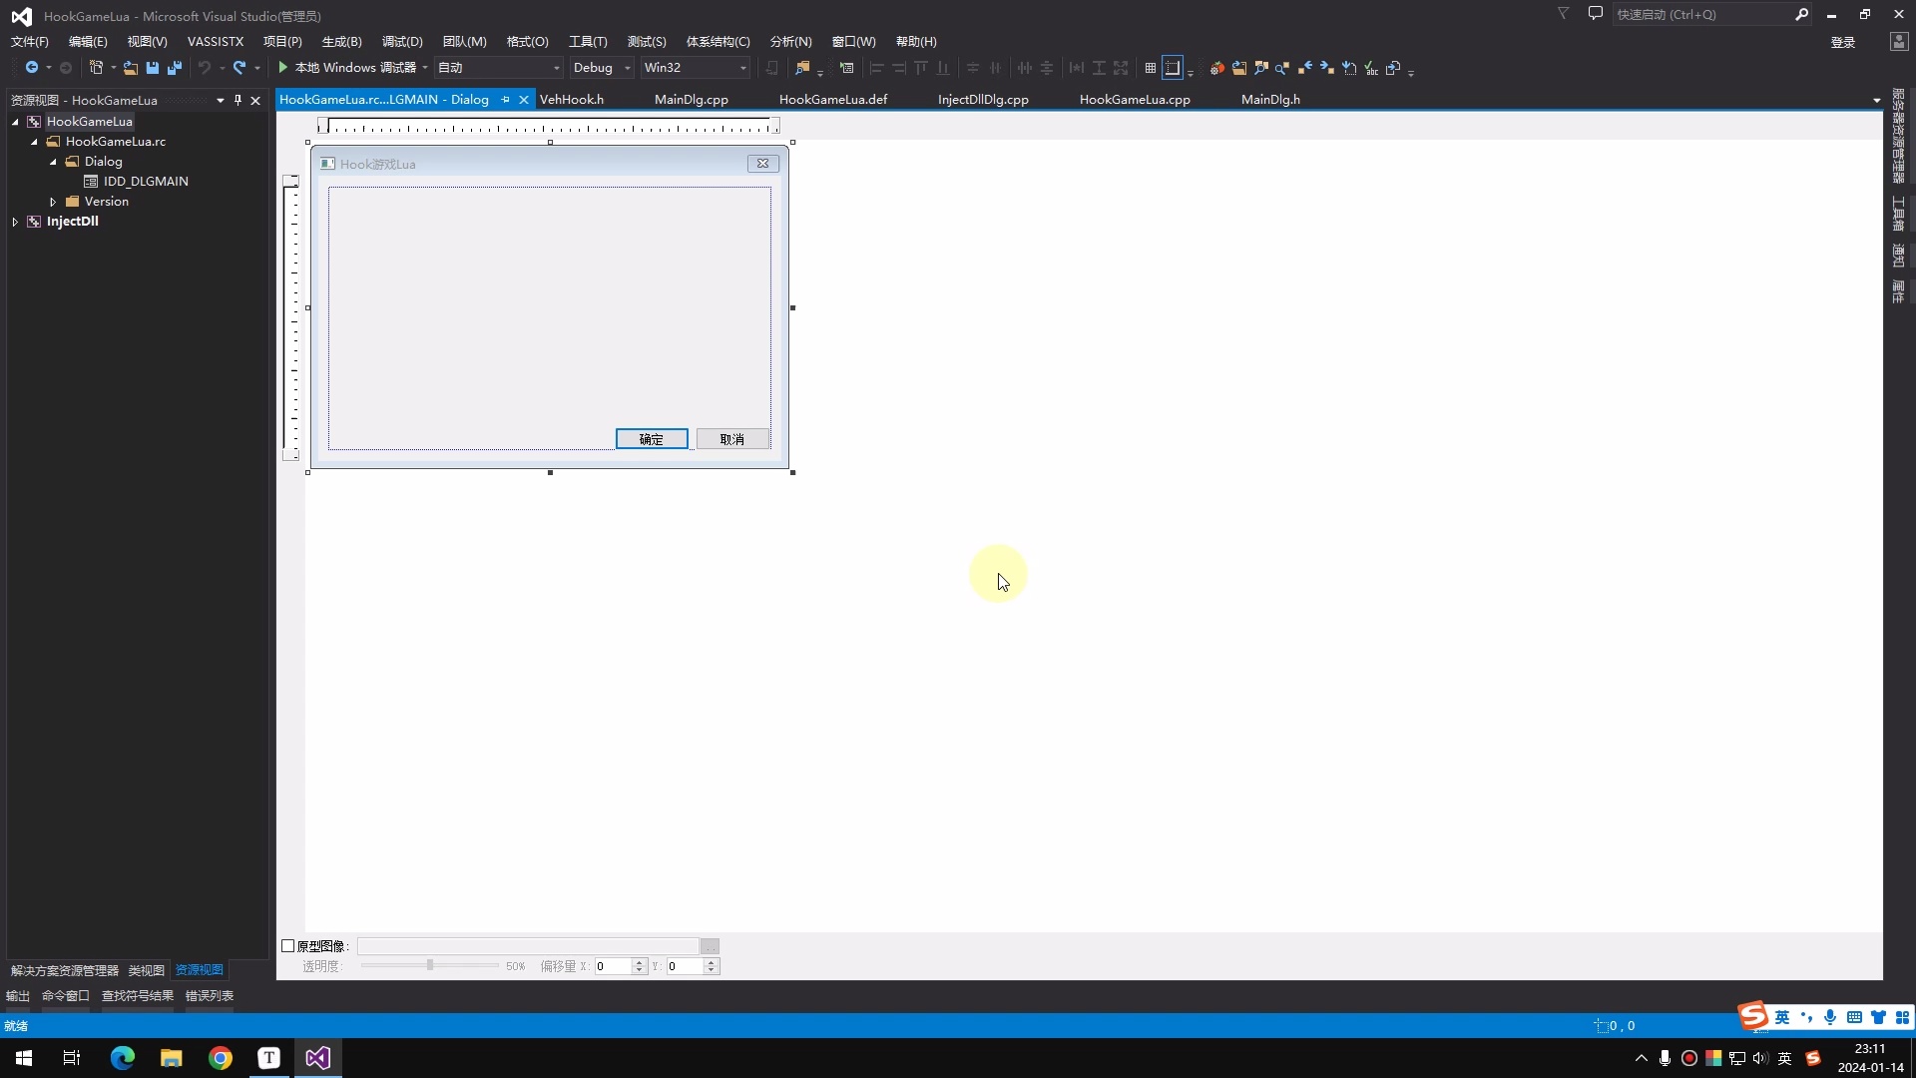Screen dimensions: 1916x1078
Task: Pin the Resource View panel
Action: tap(238, 100)
